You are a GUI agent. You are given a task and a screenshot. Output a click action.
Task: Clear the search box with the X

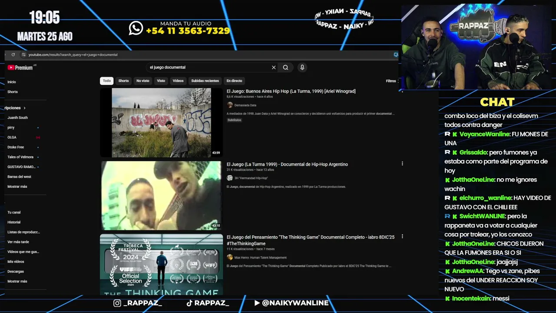(x=274, y=67)
